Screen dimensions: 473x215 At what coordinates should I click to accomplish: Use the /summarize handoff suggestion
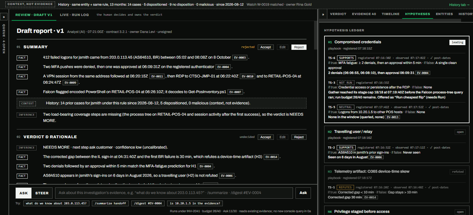click(110, 203)
